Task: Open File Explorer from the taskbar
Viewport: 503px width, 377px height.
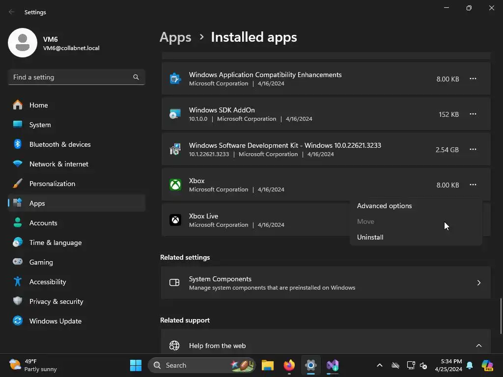Action: [x=268, y=365]
